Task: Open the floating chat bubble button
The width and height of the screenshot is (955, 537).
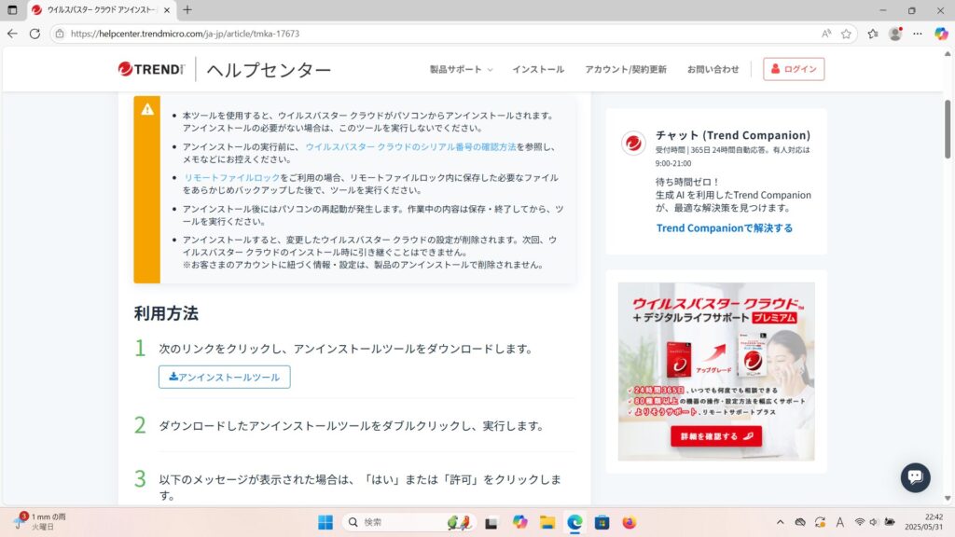Action: (916, 477)
